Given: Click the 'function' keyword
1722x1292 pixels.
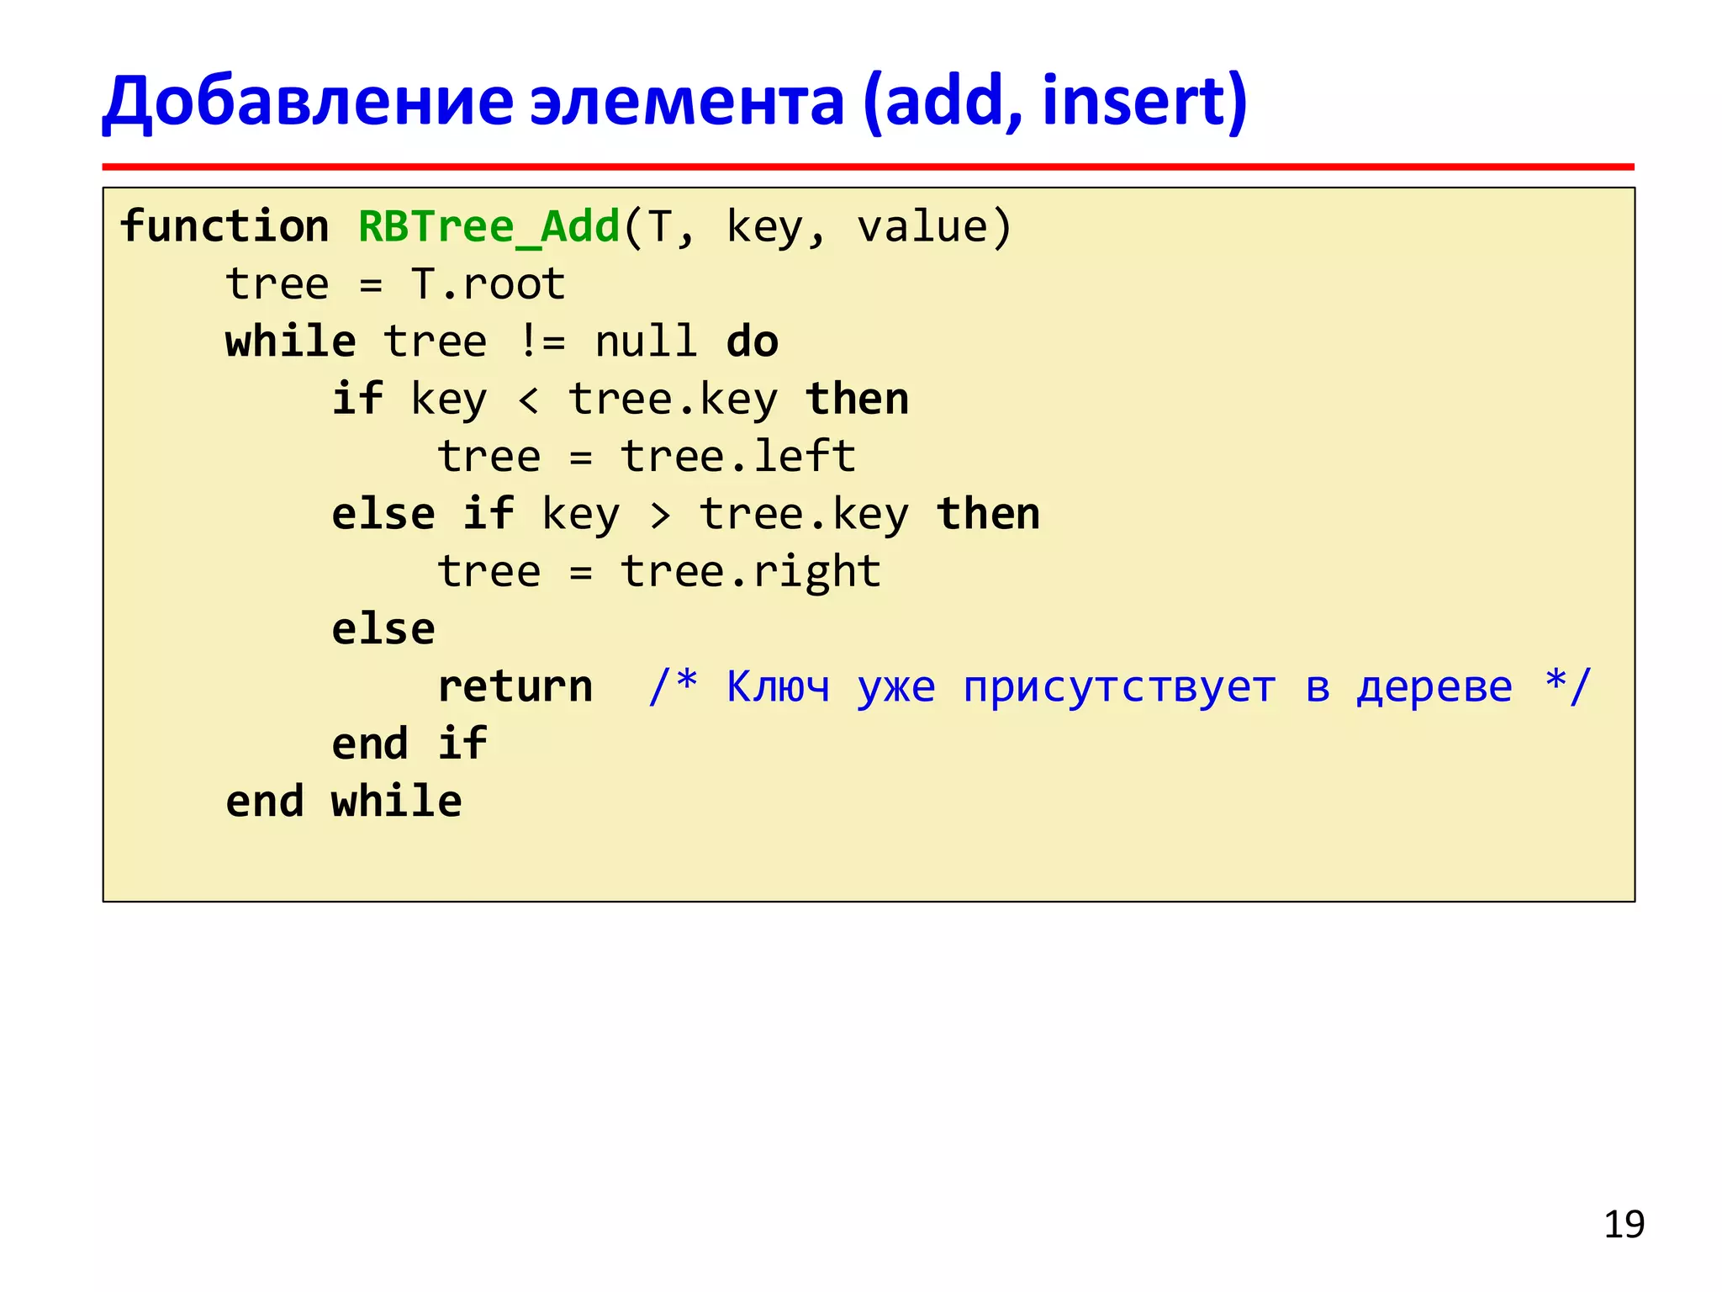Looking at the screenshot, I should point(224,226).
